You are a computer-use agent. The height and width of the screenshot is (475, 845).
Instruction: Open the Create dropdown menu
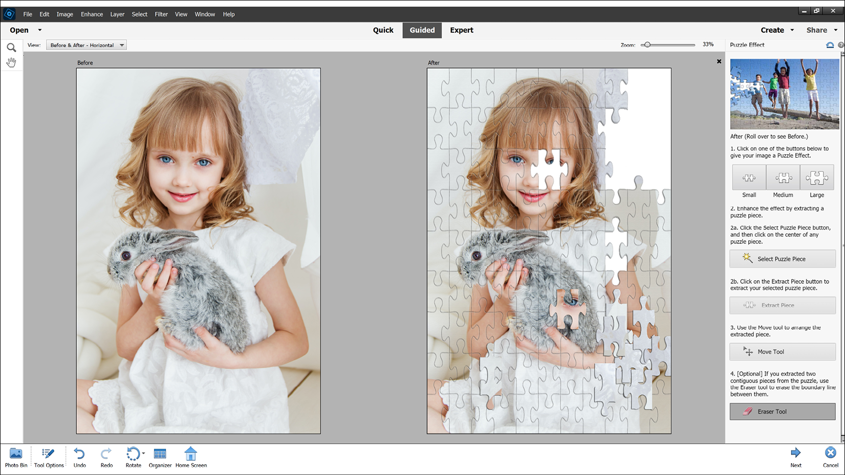pyautogui.click(x=776, y=30)
